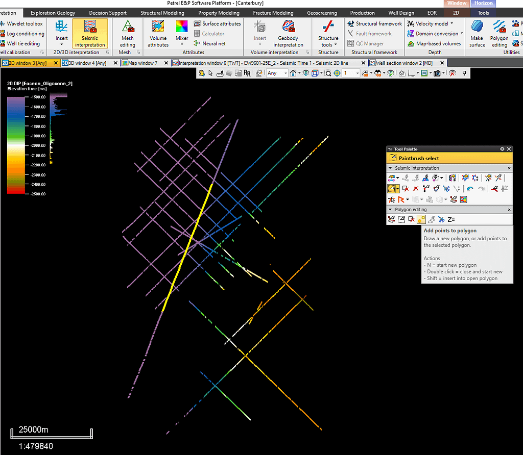The image size is (523, 455).
Task: Select the Seismic interpretation ribbon icon
Action: coord(90,33)
